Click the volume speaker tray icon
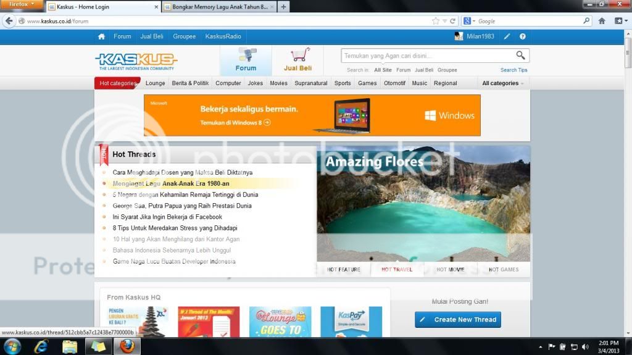Screen dimensions: 632x355 (x=585, y=347)
